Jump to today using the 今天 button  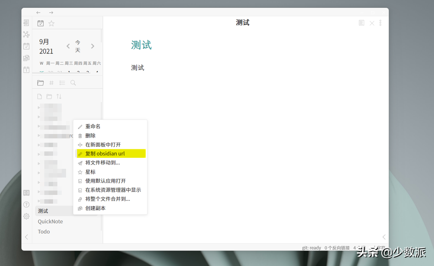(x=78, y=46)
